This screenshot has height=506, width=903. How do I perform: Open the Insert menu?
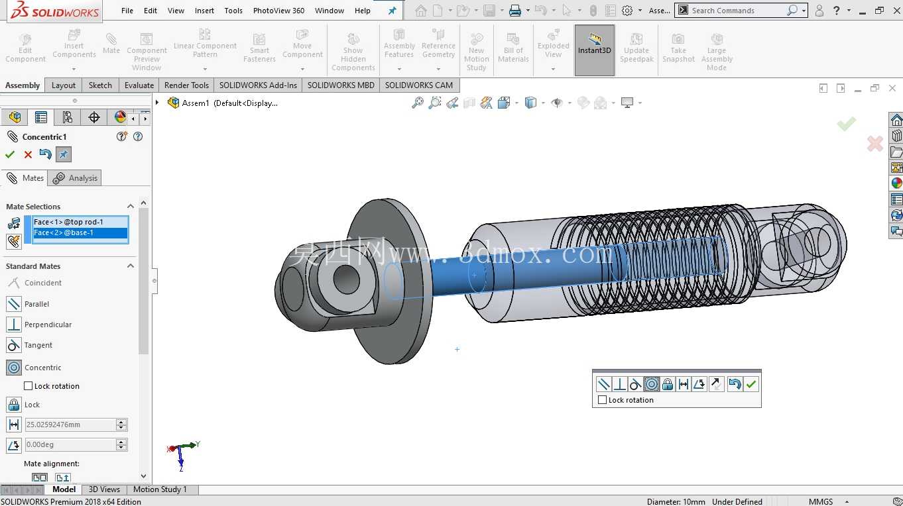(204, 11)
